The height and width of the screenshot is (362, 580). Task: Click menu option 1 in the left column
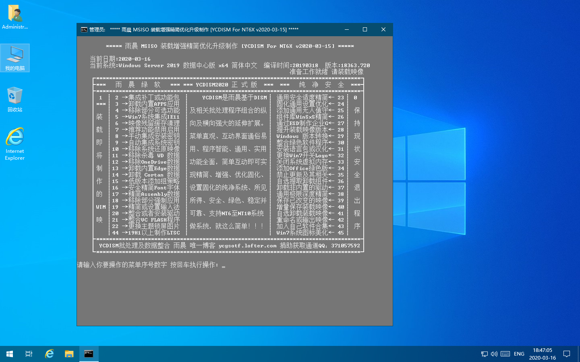tap(101, 98)
